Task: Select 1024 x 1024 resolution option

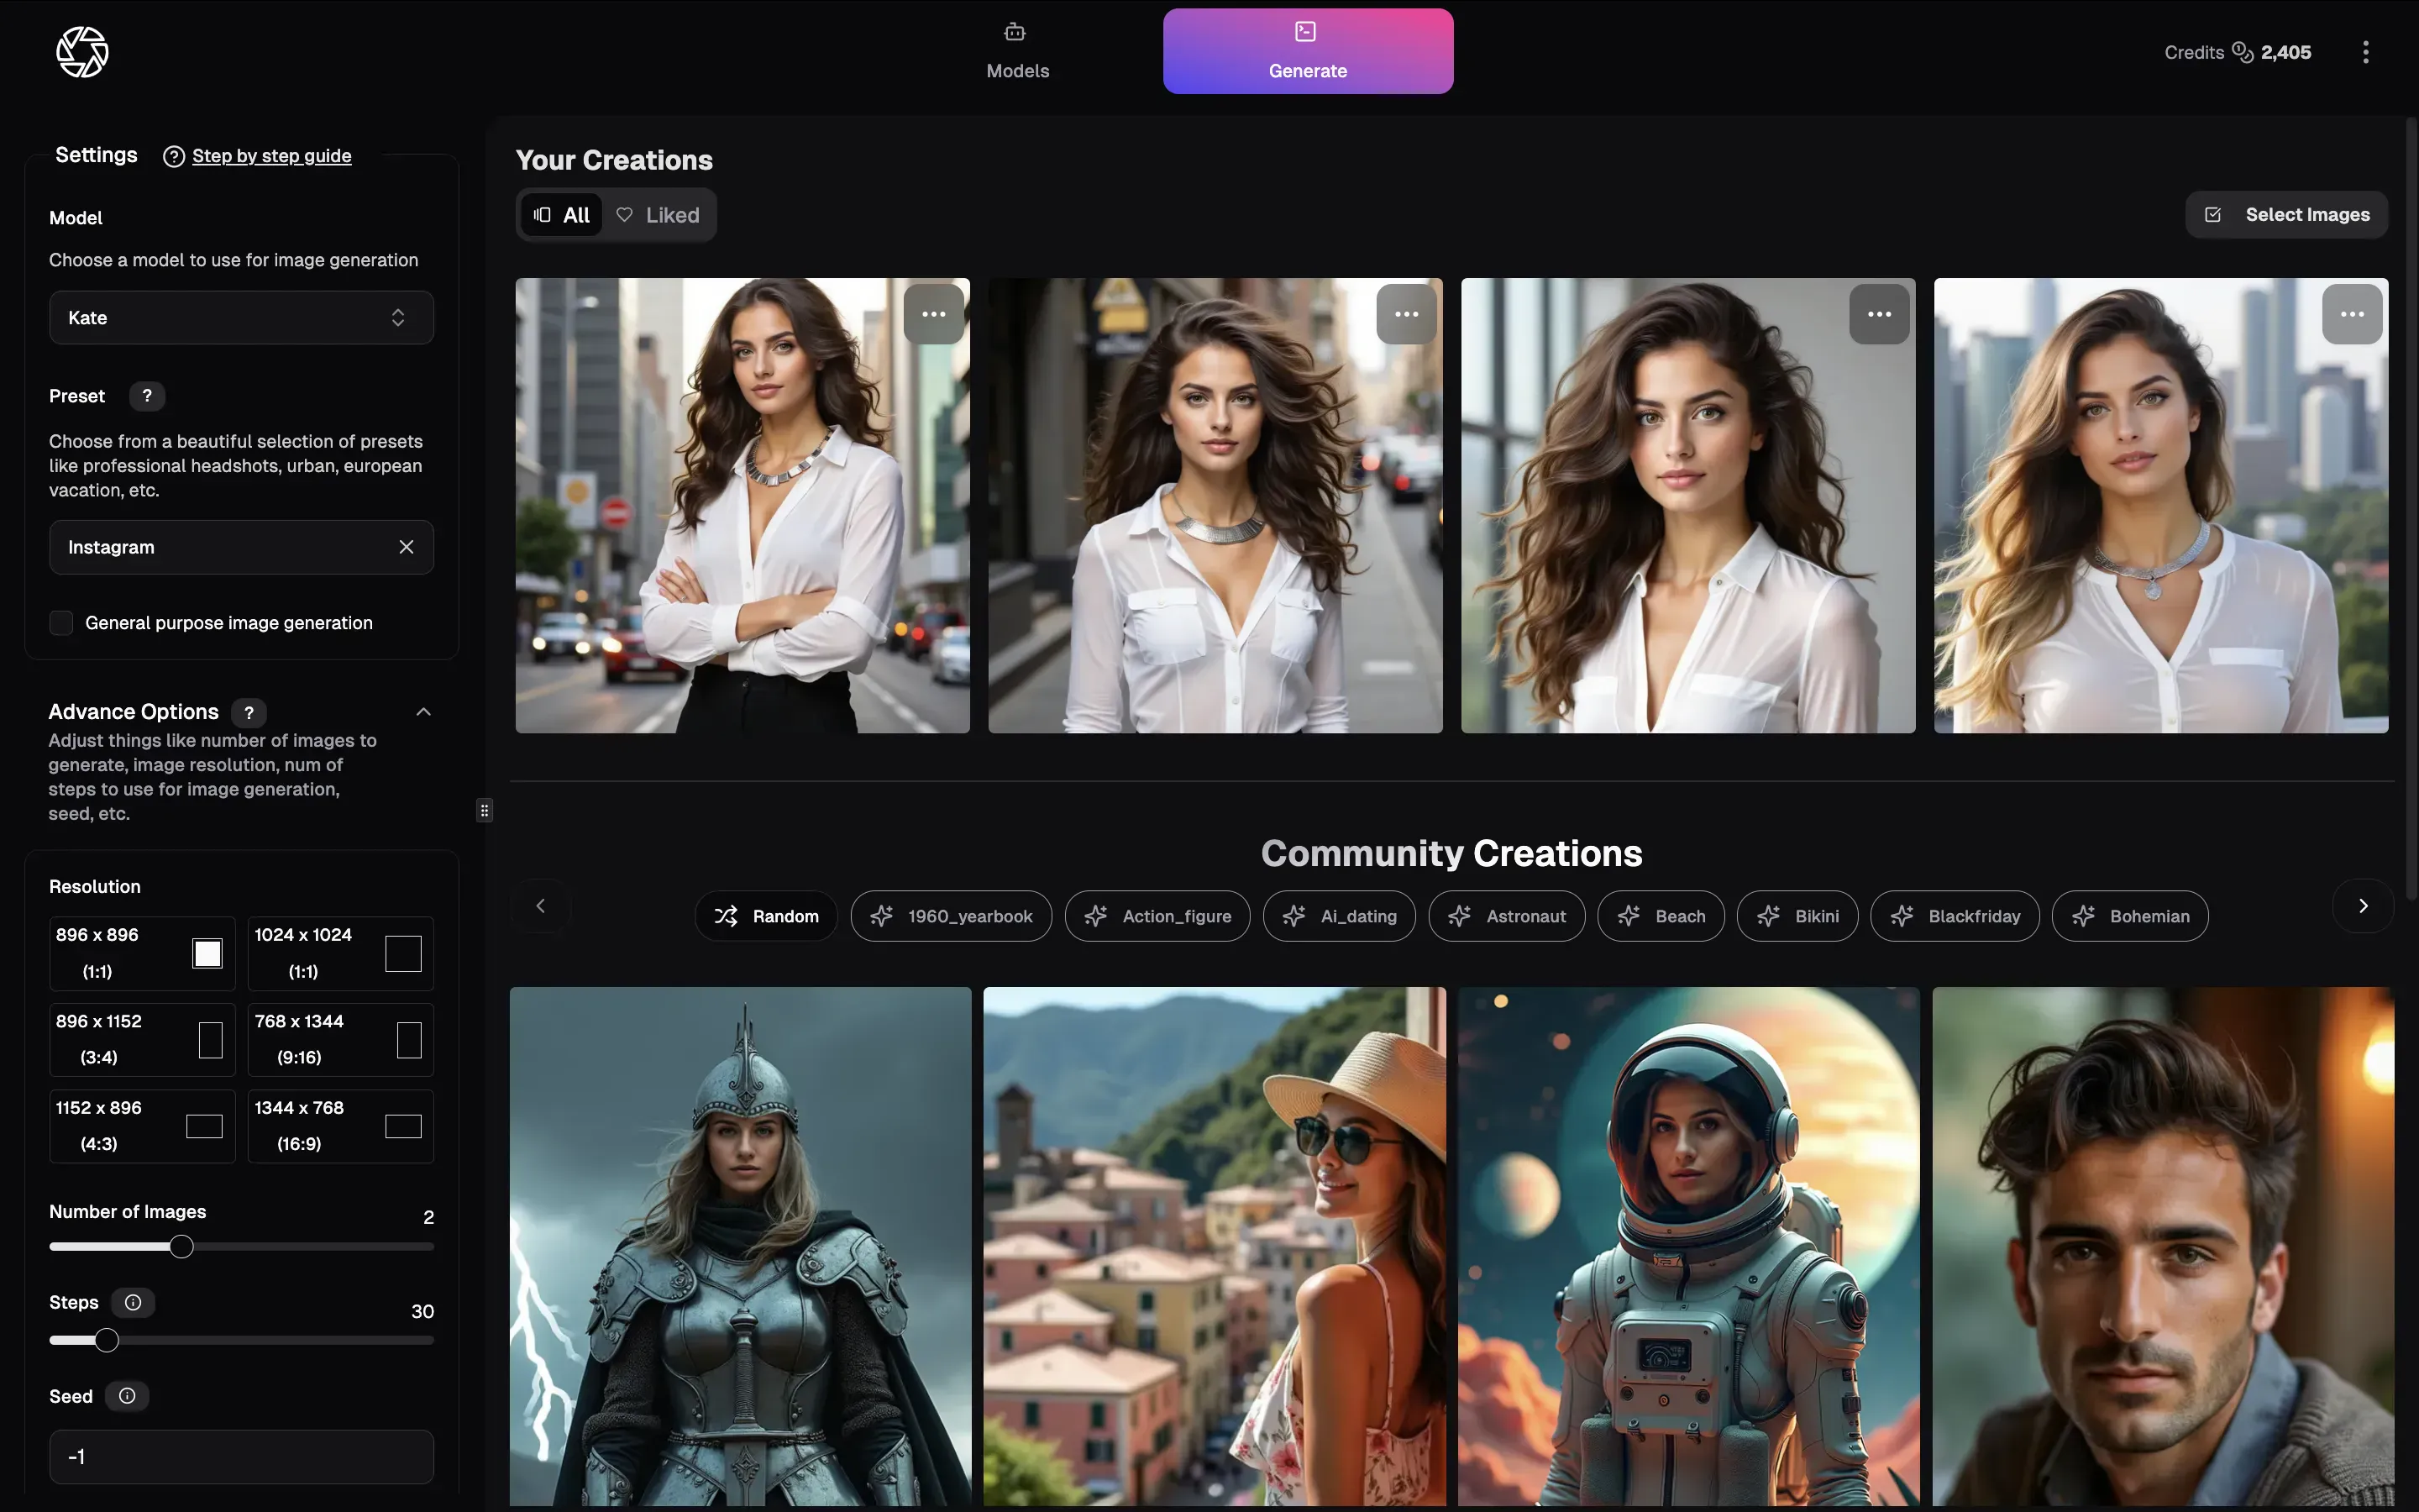Action: click(340, 953)
